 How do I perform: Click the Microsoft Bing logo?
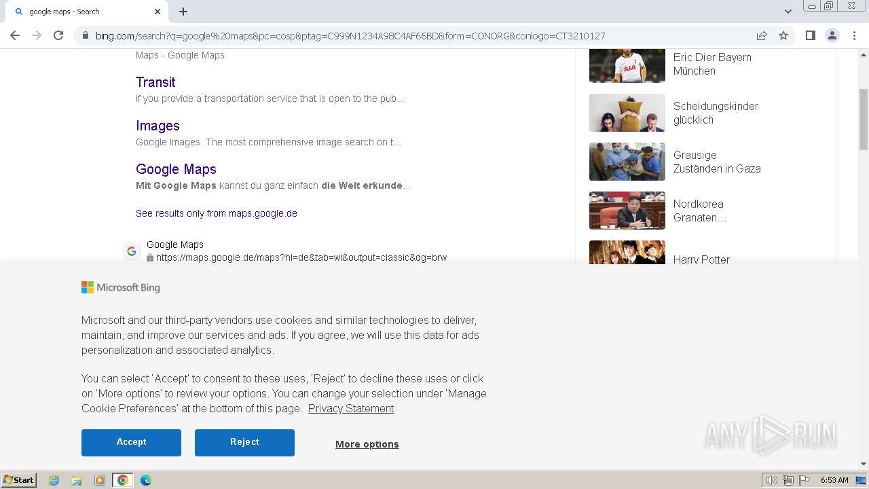point(121,287)
